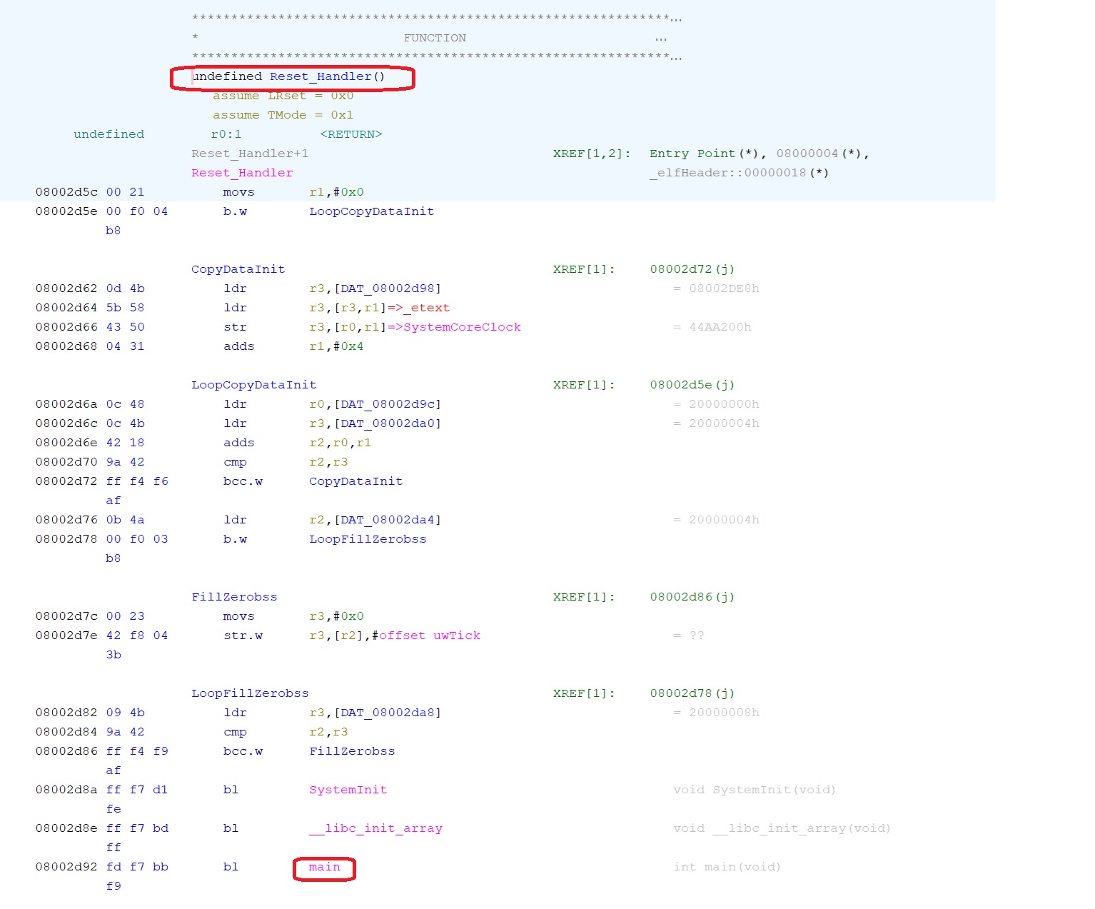Follow the _elfHeader::00000018 cross reference
The image size is (1095, 909).
click(x=739, y=173)
